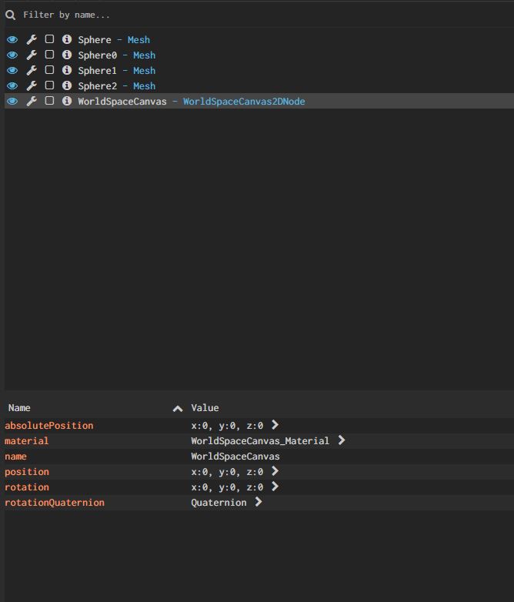Expand the rotation value chevron
Screen dimensions: 514x602
275,486
